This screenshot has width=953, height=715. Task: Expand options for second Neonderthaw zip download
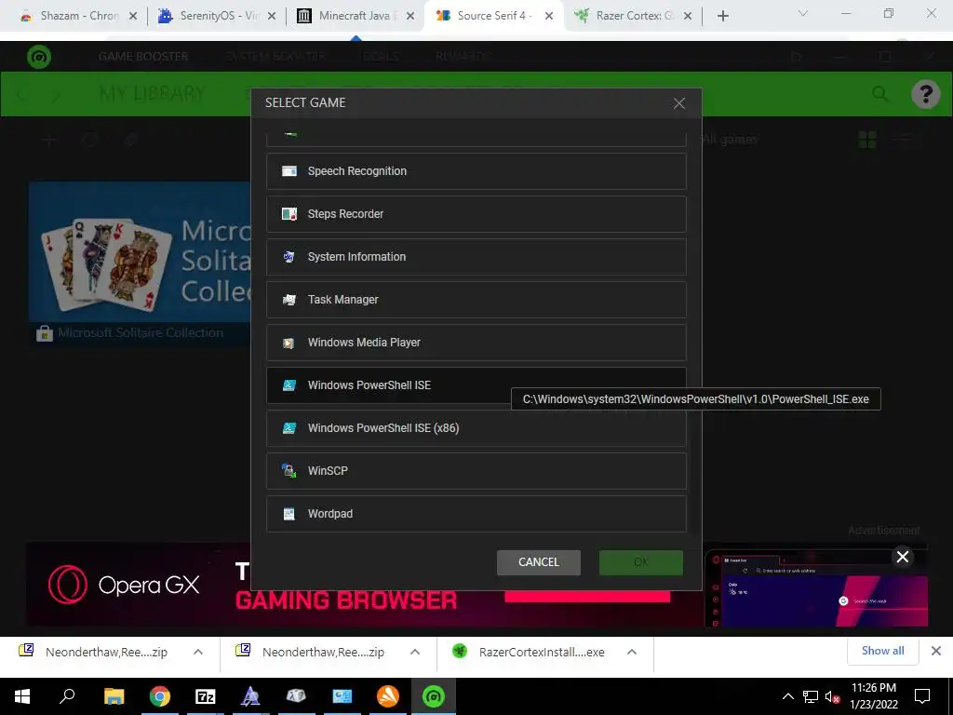[x=415, y=652]
